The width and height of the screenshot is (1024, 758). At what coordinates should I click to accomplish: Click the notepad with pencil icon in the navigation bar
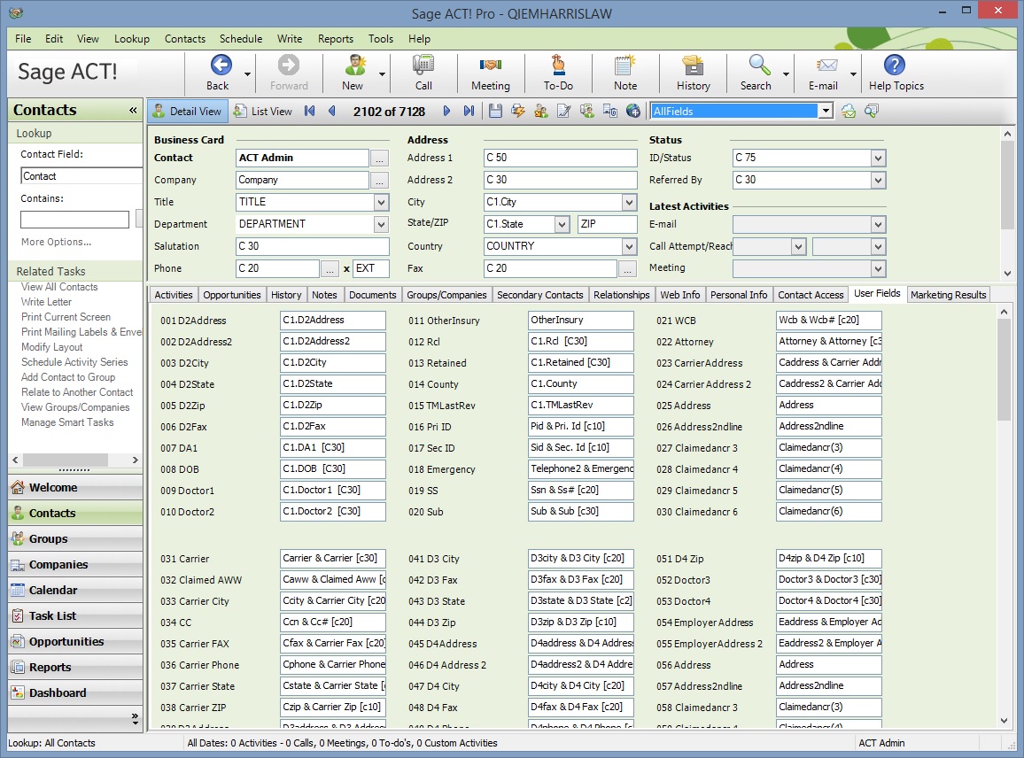(x=564, y=111)
